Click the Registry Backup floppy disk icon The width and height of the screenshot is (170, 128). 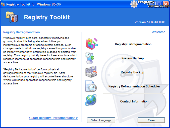coord(91,72)
